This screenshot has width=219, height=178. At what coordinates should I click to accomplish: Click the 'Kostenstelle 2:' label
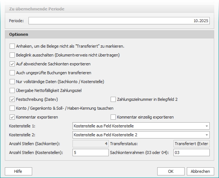[22, 135]
